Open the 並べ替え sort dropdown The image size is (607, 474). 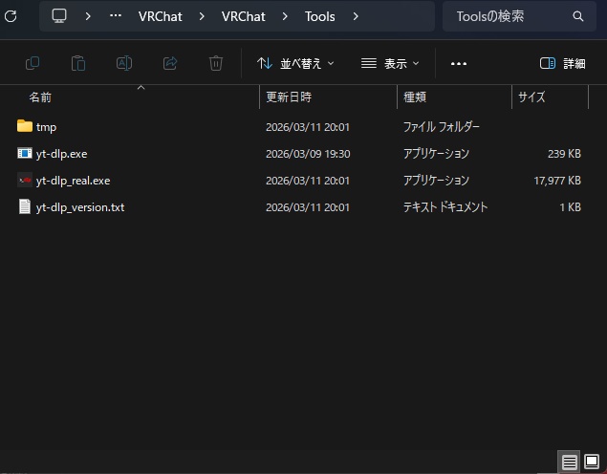coord(295,63)
